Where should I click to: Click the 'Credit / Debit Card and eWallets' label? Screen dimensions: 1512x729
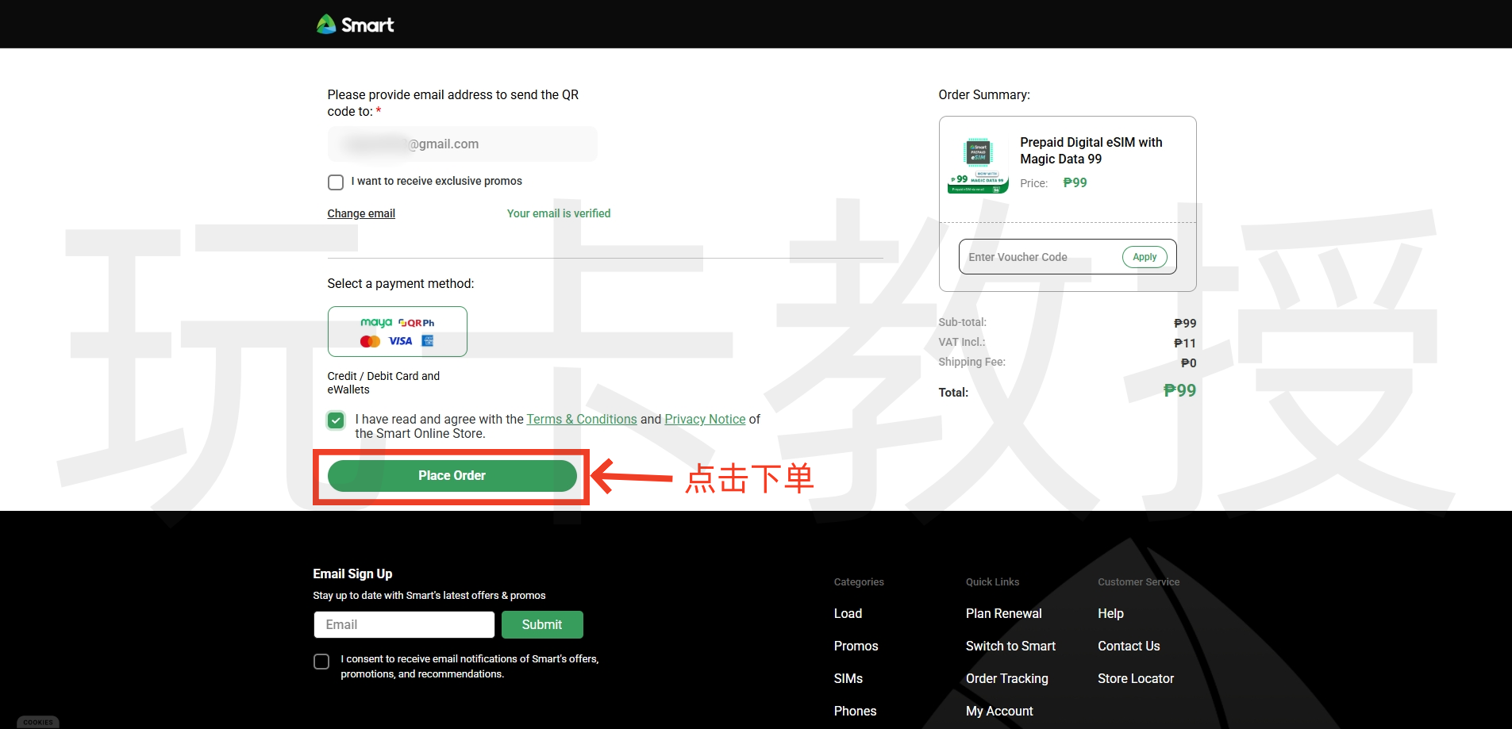click(x=383, y=382)
